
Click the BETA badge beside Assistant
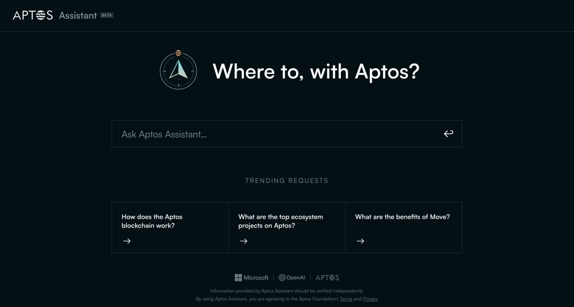click(107, 15)
